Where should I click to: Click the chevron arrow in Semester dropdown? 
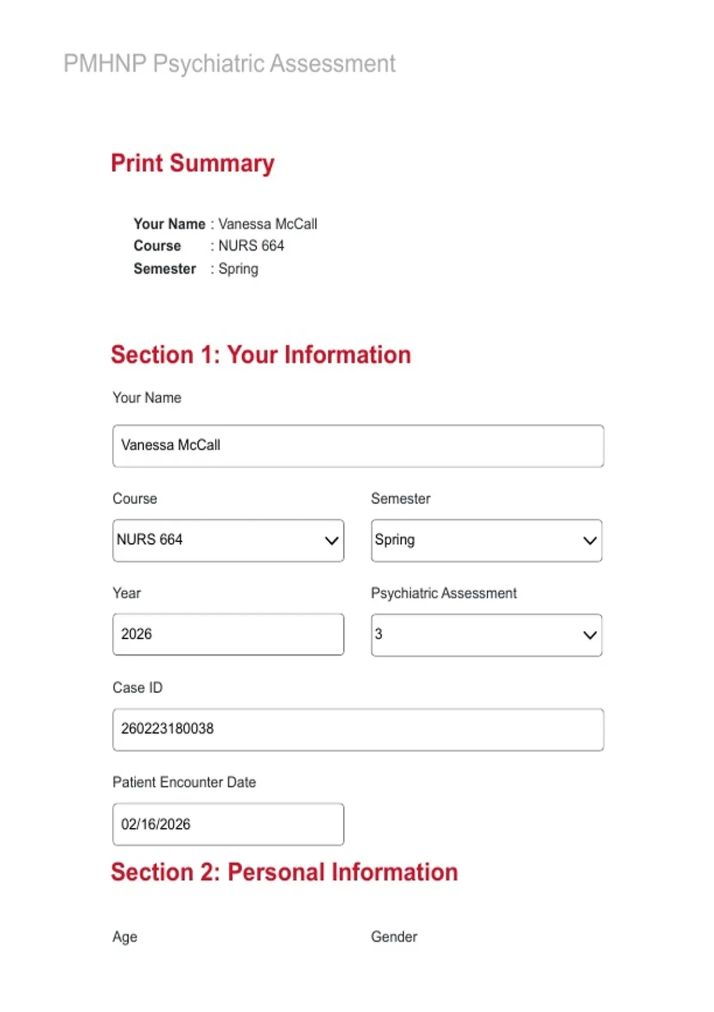pos(590,541)
